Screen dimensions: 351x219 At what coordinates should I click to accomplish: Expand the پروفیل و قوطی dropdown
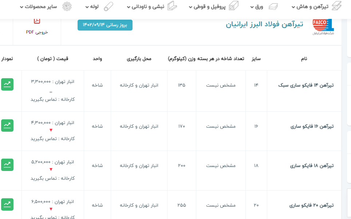[x=190, y=7]
